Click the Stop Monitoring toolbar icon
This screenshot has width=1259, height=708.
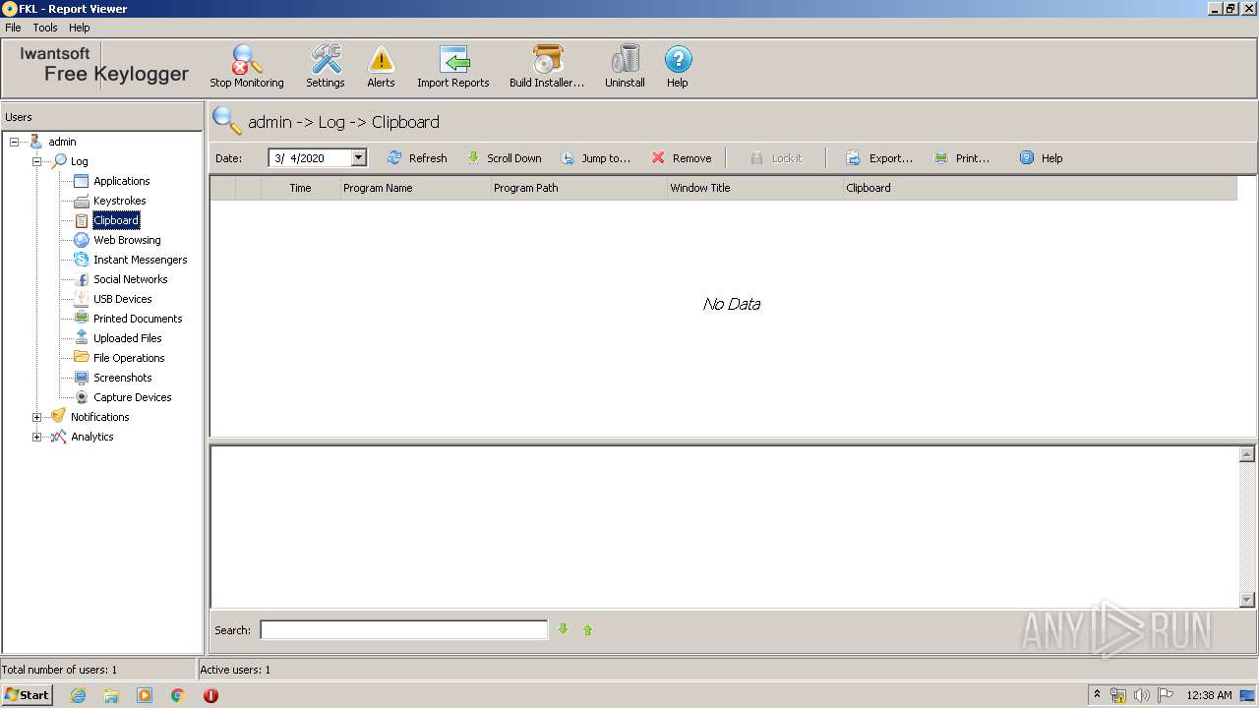tap(247, 66)
